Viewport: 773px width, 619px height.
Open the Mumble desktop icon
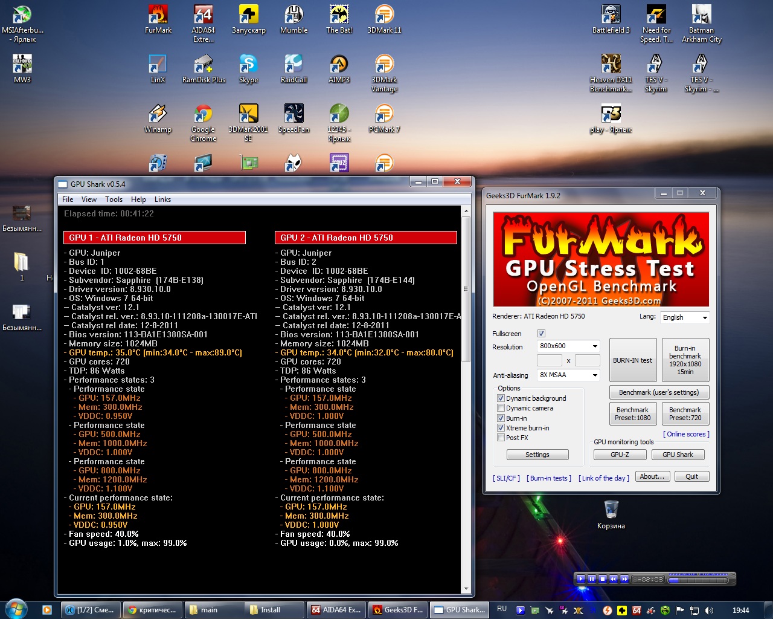point(293,18)
